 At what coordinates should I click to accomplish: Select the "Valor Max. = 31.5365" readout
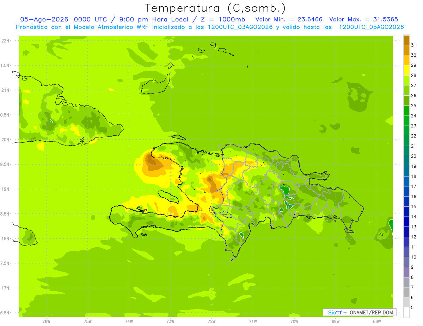364,19
